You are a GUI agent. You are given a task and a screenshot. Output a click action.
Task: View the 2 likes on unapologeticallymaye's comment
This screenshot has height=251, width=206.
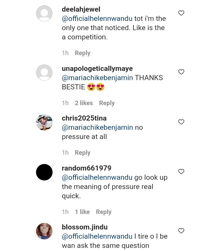84,103
